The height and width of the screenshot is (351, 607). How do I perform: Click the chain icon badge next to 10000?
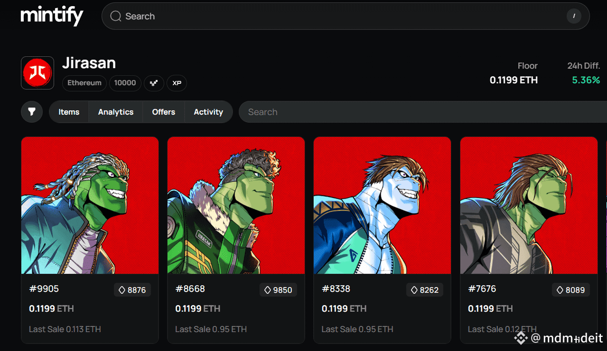point(154,83)
